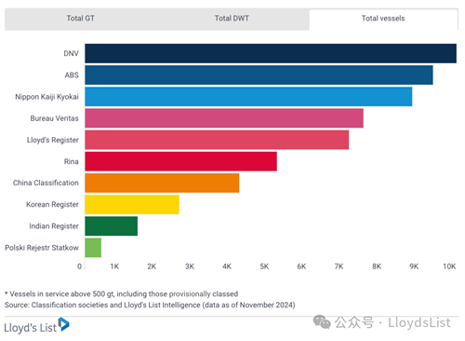Viewport: 465px width, 341px height.
Task: Click the Bureau Veritas pink bar
Action: click(x=224, y=118)
